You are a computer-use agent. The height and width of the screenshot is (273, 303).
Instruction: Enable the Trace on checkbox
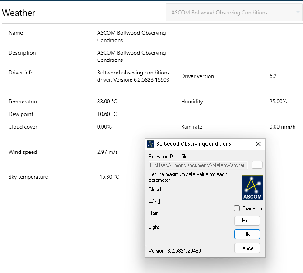(237, 208)
